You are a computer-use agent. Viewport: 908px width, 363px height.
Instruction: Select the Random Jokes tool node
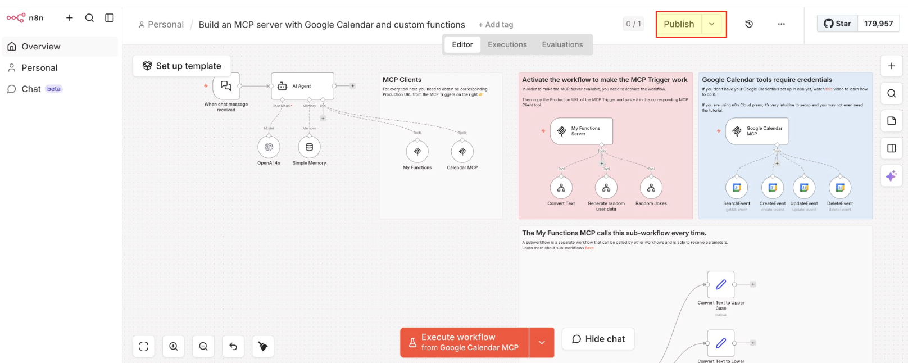651,188
